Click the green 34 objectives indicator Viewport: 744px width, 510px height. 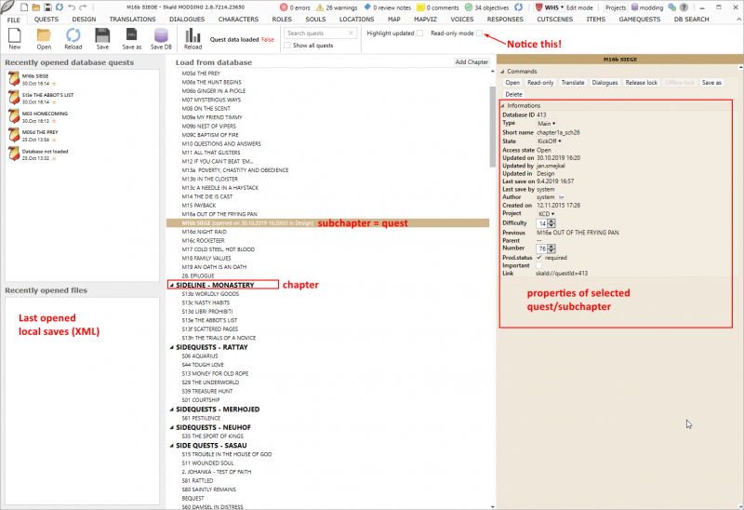(x=486, y=7)
